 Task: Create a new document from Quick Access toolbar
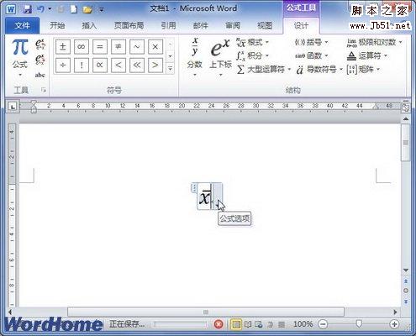pos(73,9)
